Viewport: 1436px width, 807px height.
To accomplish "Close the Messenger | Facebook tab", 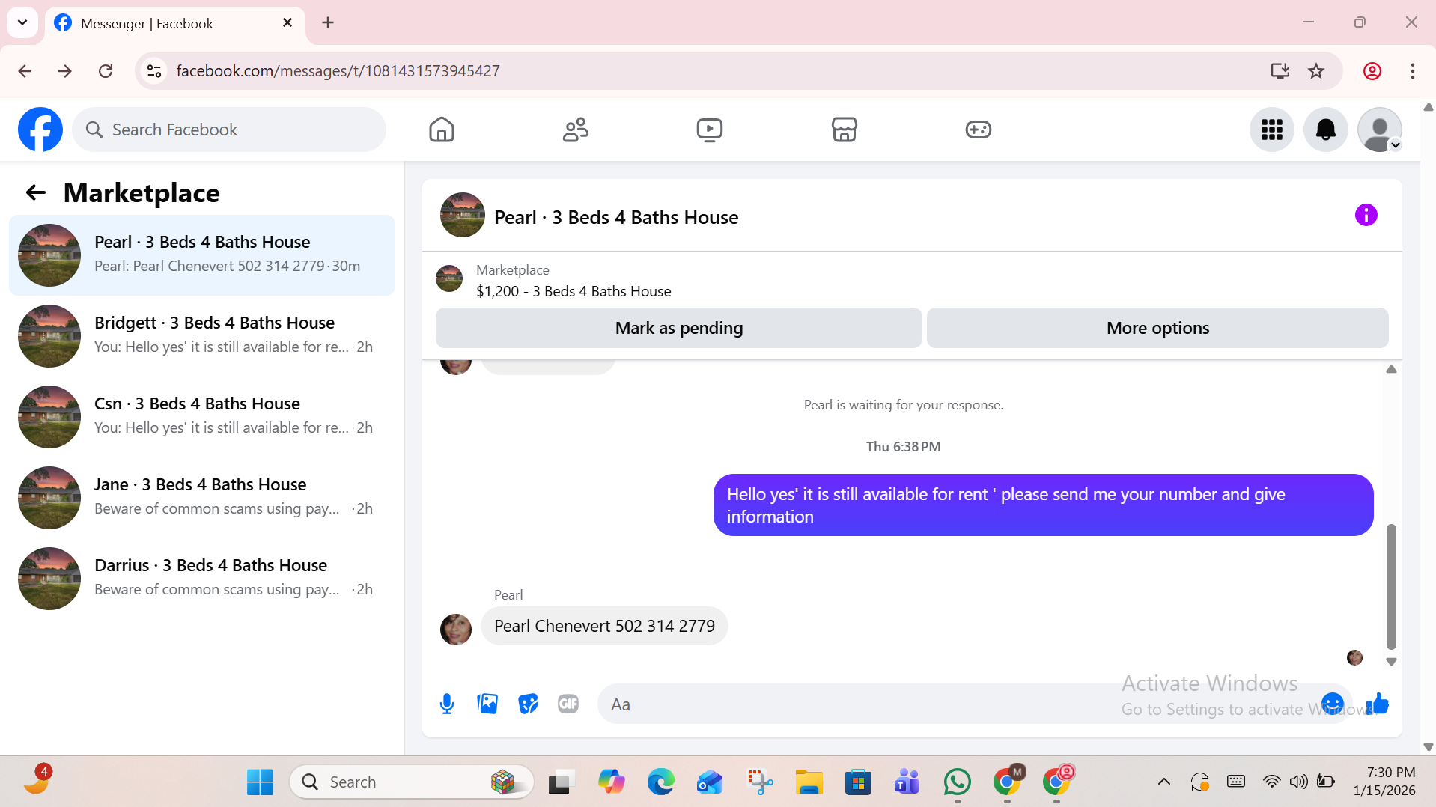I will (x=287, y=23).
